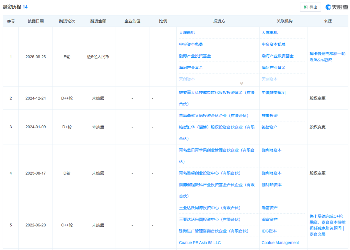Click the 比例 column header
The height and width of the screenshot is (250, 350).
(x=163, y=21)
